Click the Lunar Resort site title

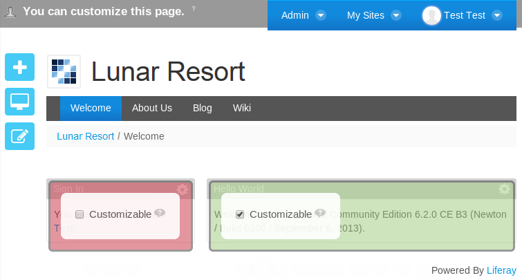[168, 72]
